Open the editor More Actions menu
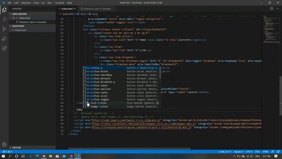 (x=277, y=8)
